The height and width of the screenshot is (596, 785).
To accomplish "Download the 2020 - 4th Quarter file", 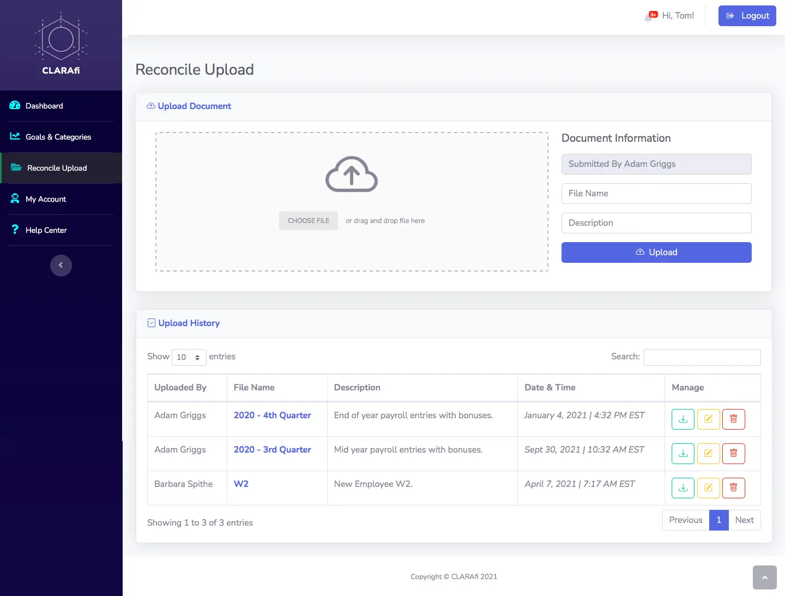I will pyautogui.click(x=683, y=419).
